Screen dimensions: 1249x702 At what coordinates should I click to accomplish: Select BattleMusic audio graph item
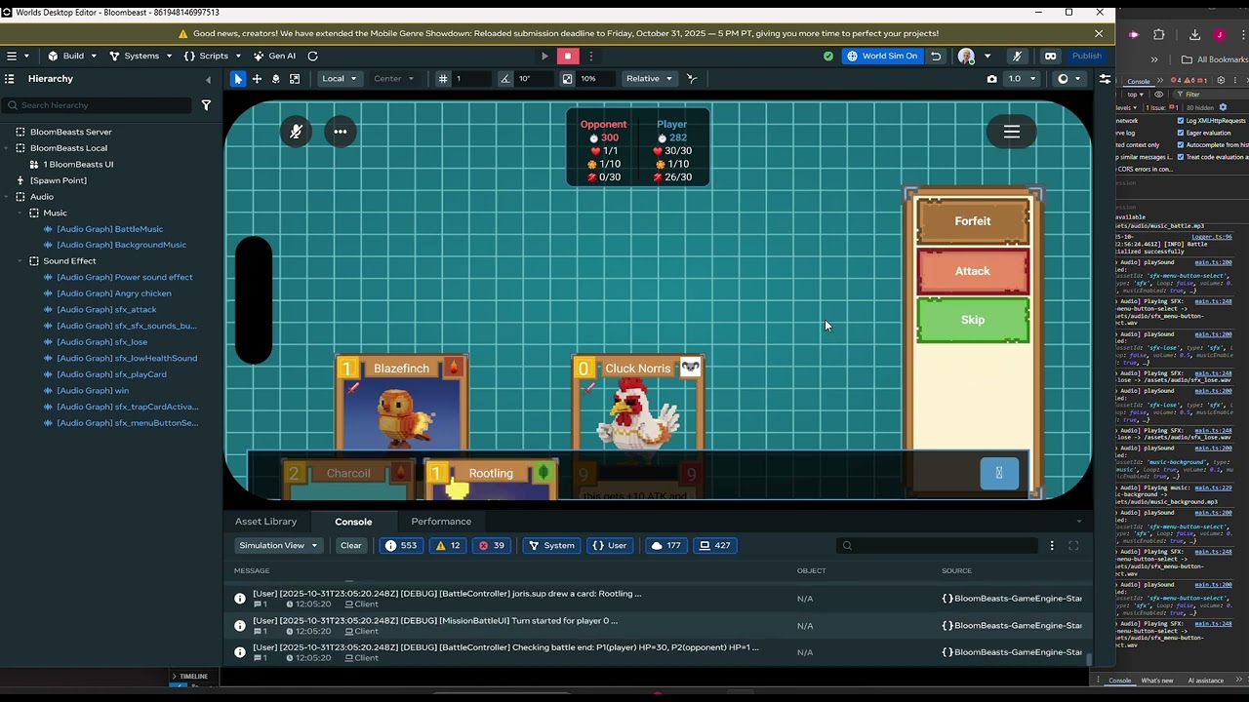(110, 229)
